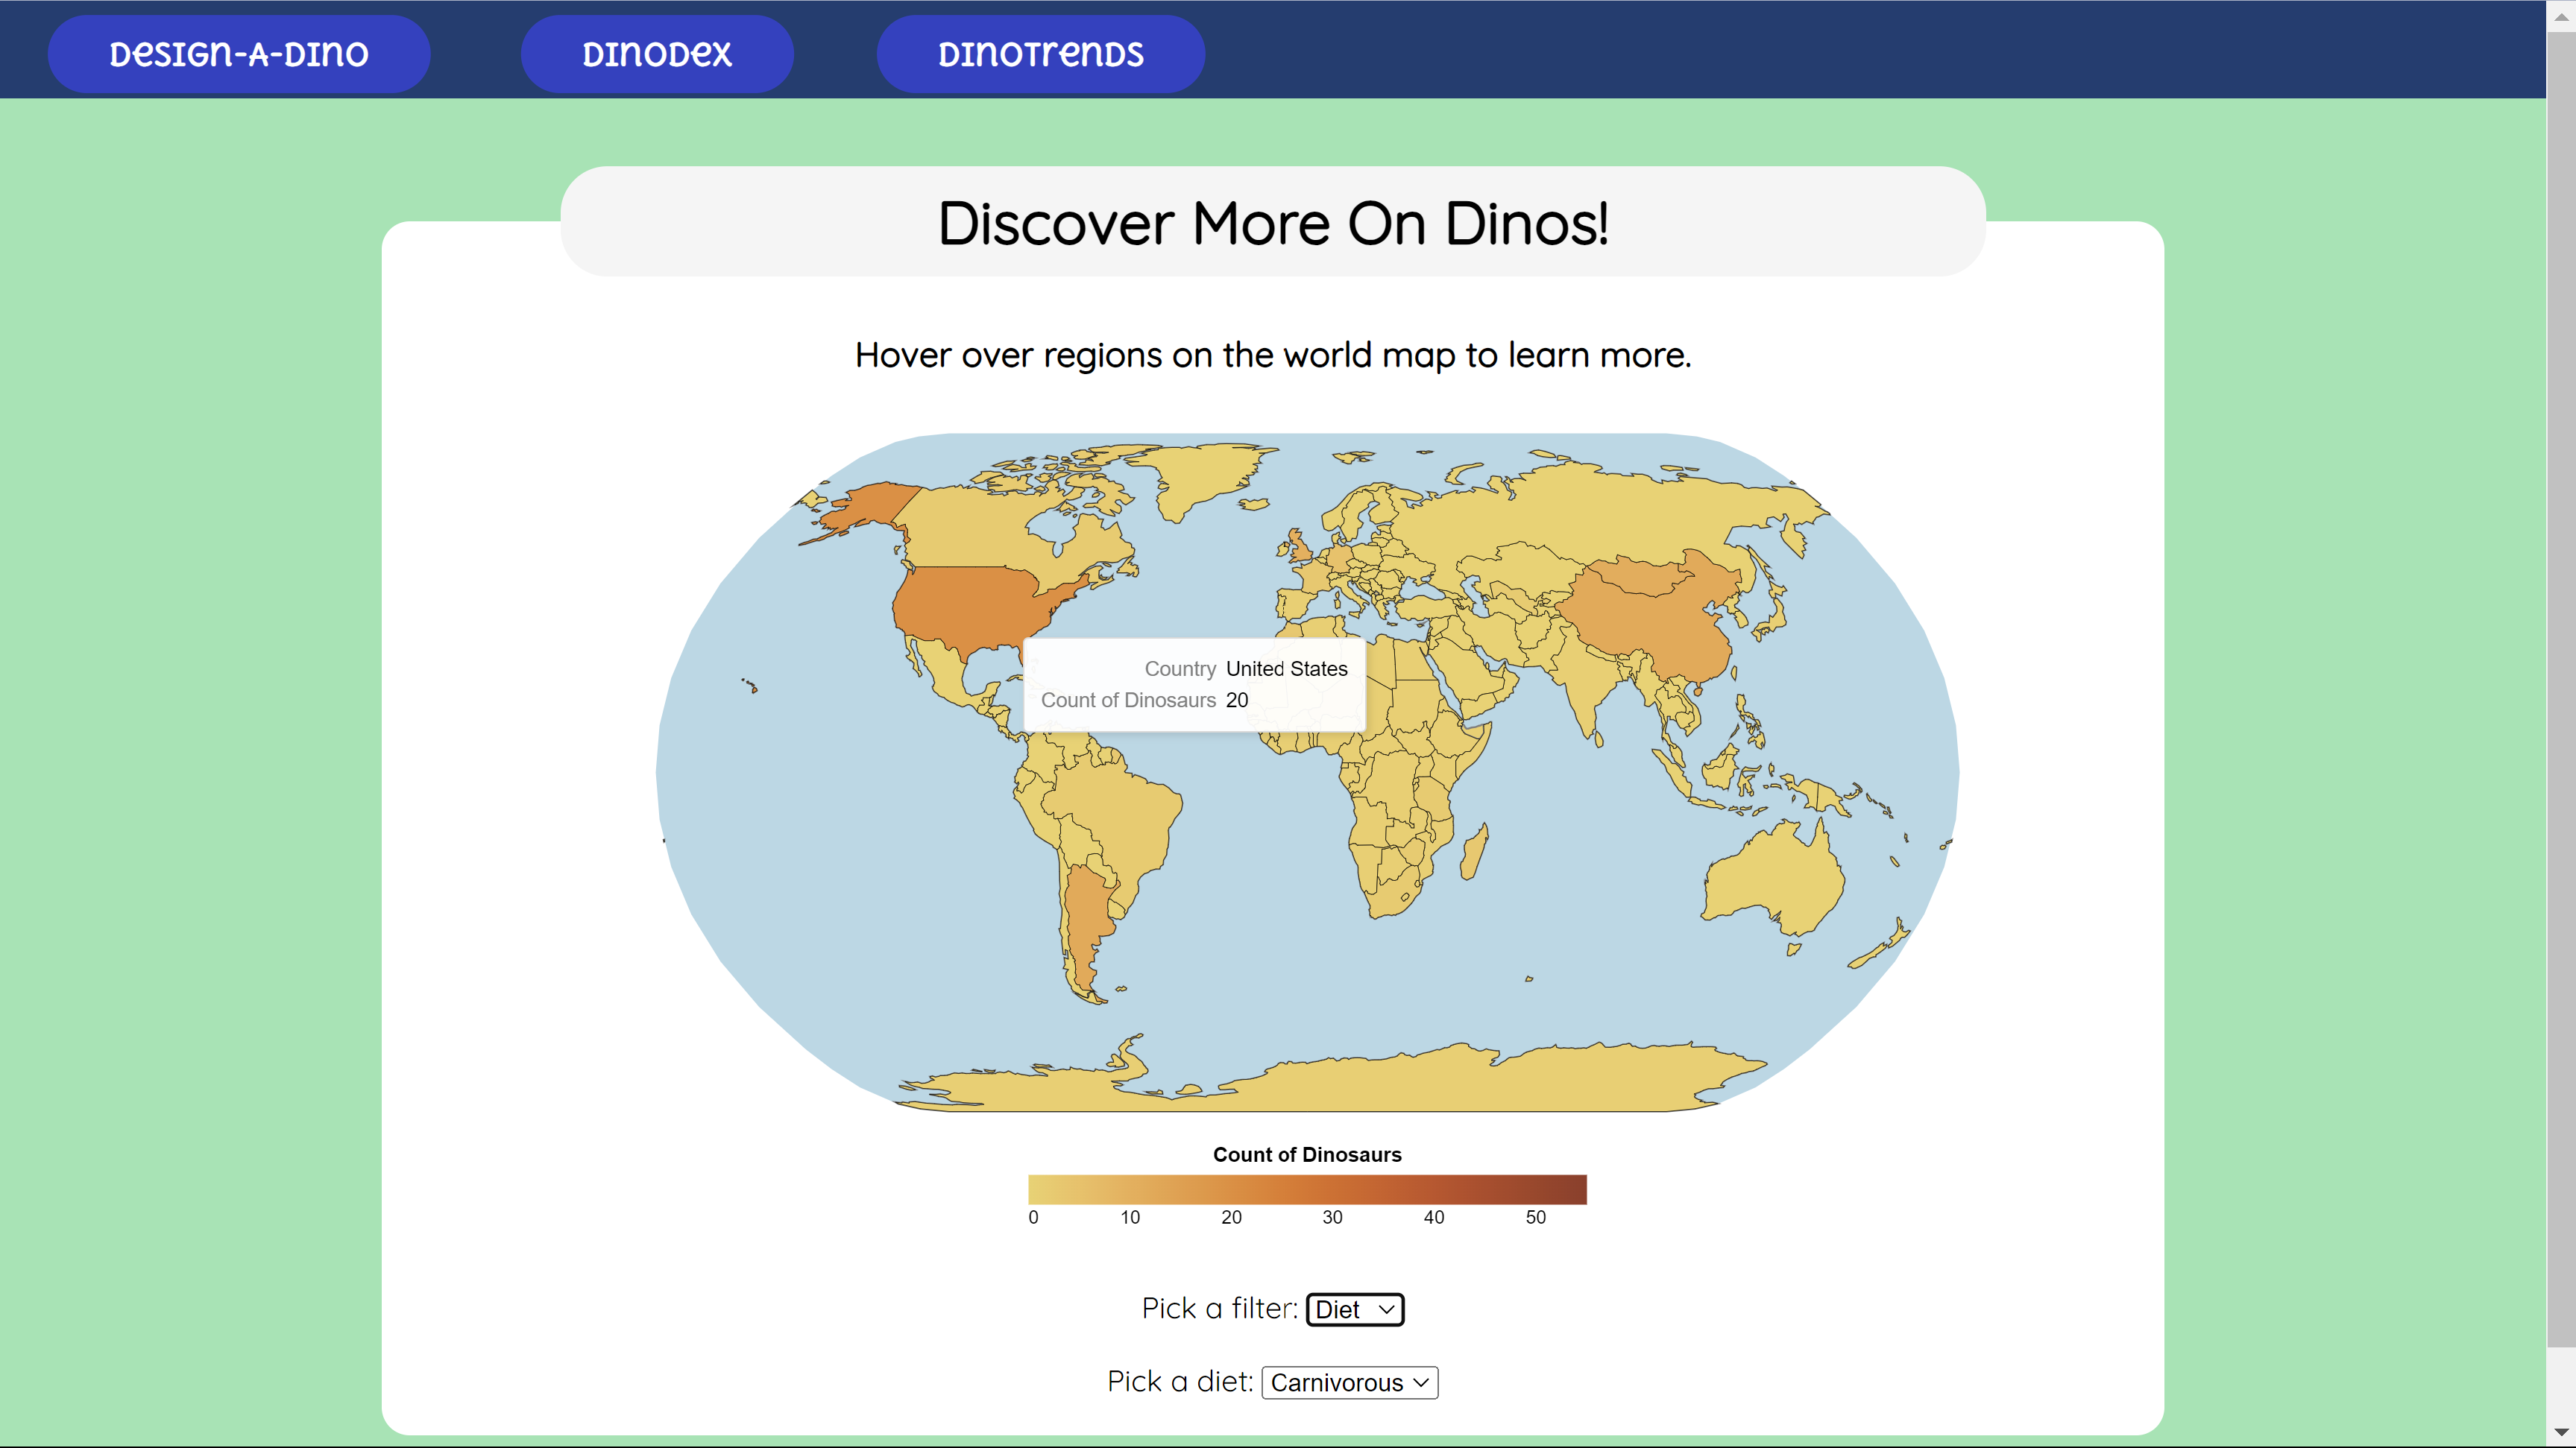Open the Design-A-Dino page

239,54
